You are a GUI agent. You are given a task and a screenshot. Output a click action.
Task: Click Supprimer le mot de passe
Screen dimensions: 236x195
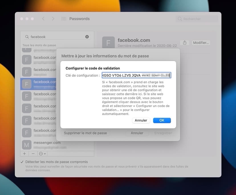point(85,133)
